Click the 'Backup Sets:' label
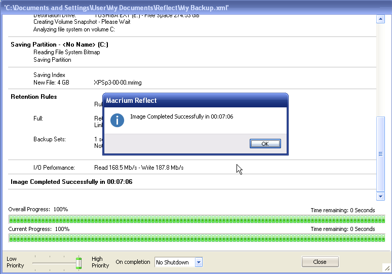 (50, 139)
